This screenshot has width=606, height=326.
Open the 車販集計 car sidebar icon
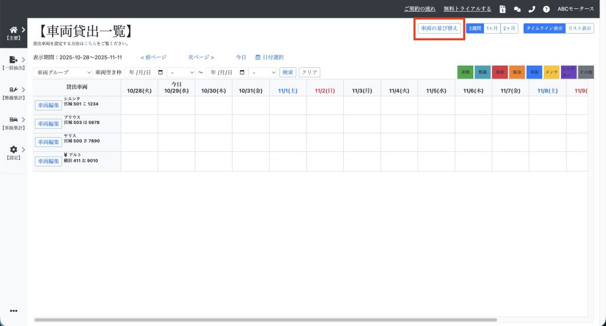coord(14,120)
